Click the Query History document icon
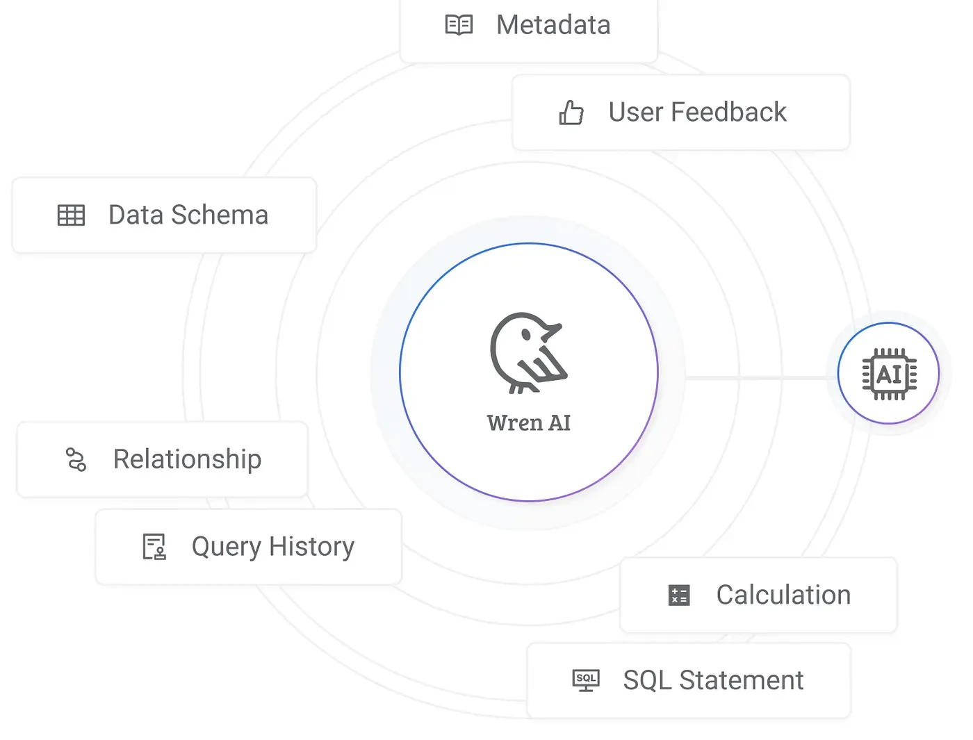The image size is (973, 740). (x=154, y=547)
